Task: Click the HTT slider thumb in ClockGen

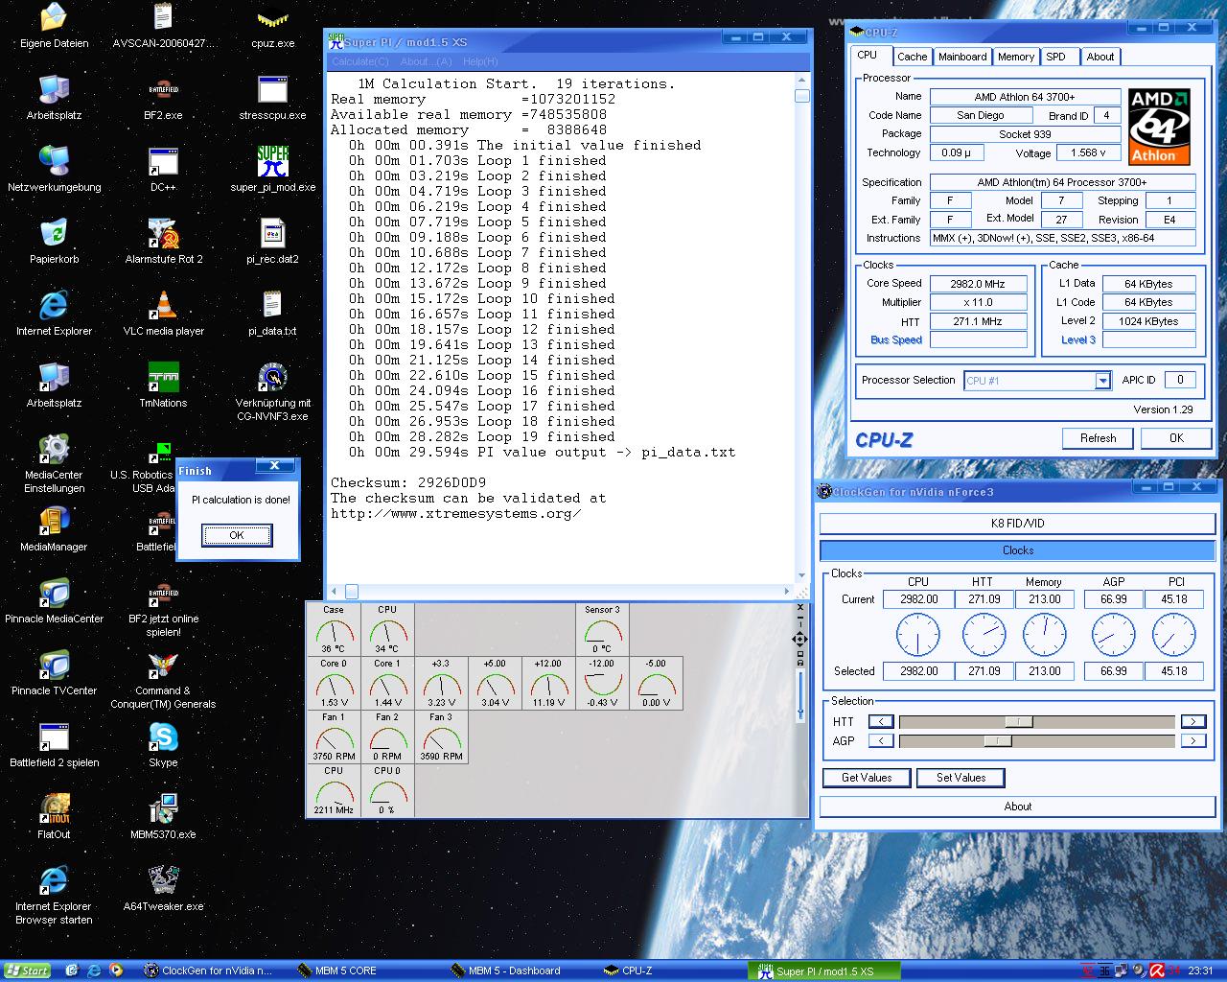Action: pos(1018,721)
